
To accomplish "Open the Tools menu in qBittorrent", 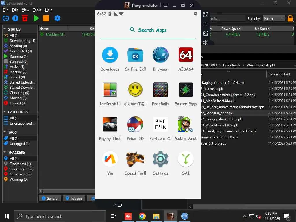I will point(37,10).
